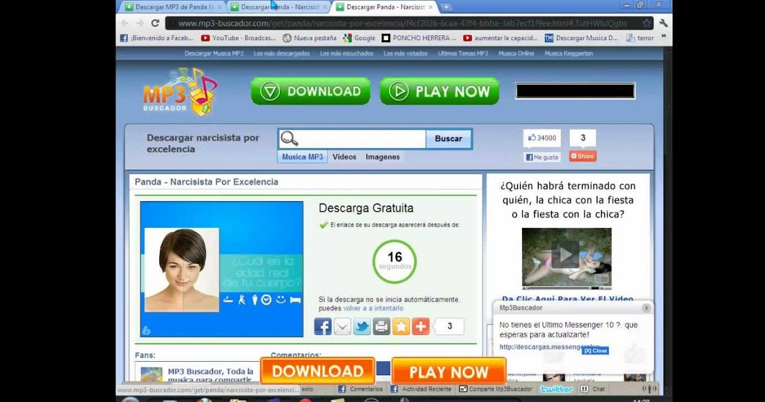Open the aumentar la capacid... bookmark
Screen dimensions: 765x402
(x=501, y=38)
